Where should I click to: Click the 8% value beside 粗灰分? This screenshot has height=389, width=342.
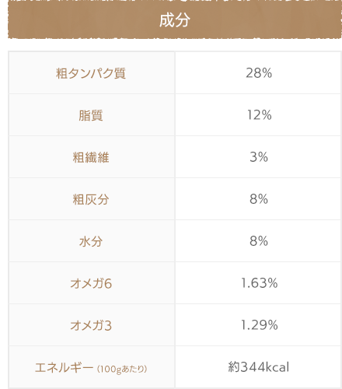(259, 199)
